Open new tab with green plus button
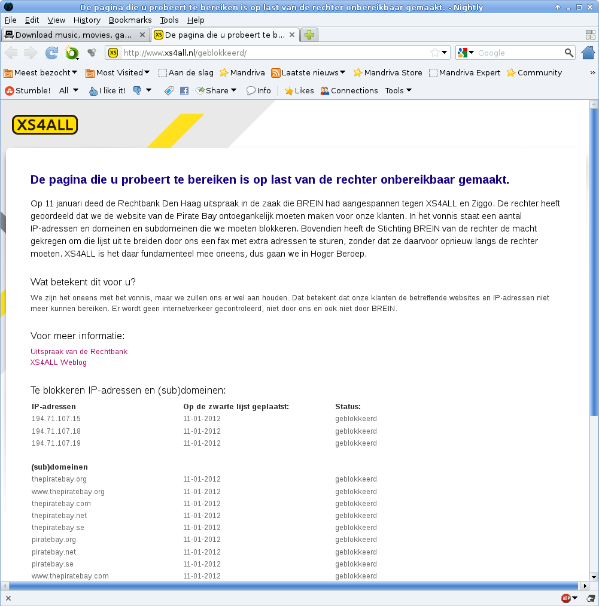599x606 pixels. tap(309, 35)
